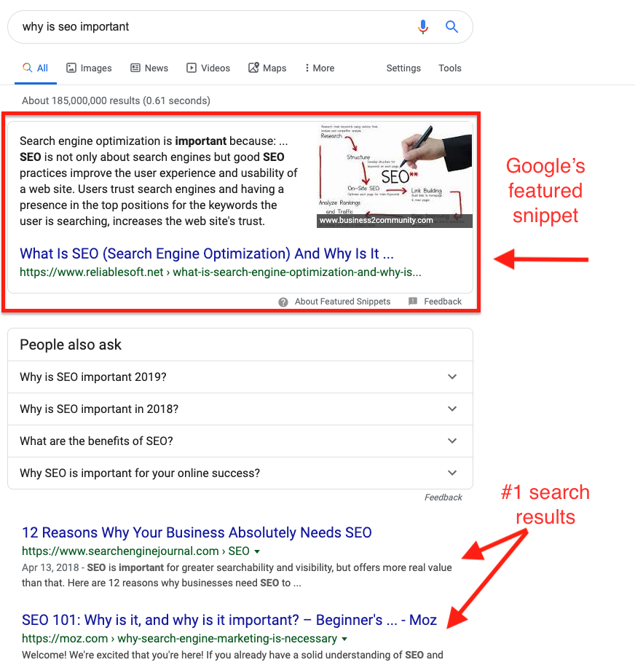635x665 pixels.
Task: Open the Images tab
Action: click(89, 68)
